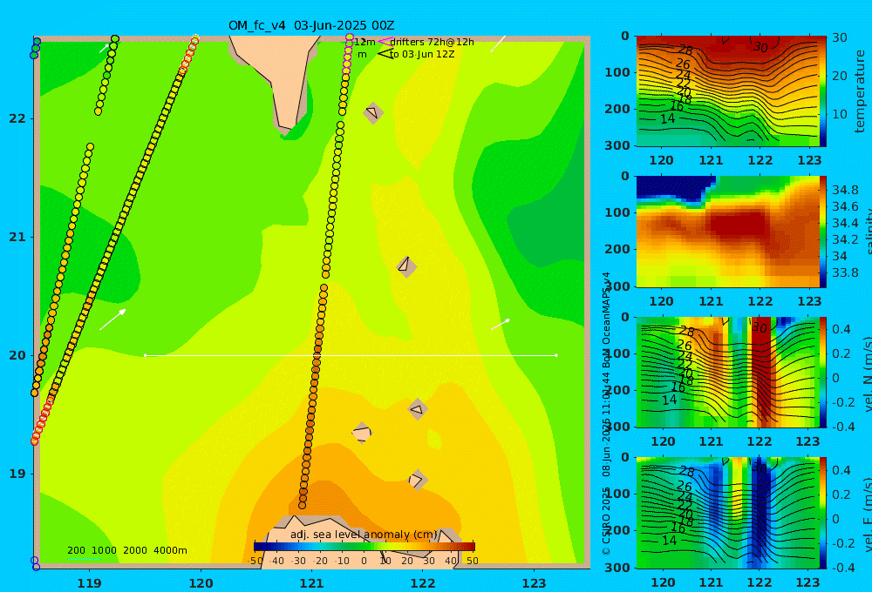The image size is (872, 592).
Task: Click the "-50" tick on the sea level color bar
Action: [x=255, y=561]
